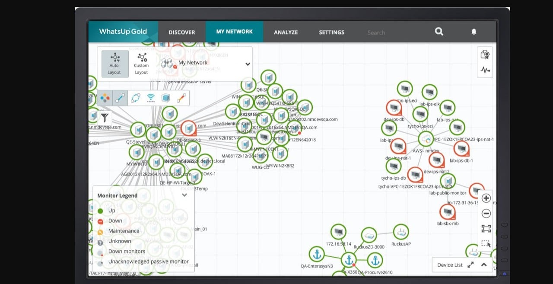Click the Device List label
The height and width of the screenshot is (284, 553).
(x=450, y=265)
